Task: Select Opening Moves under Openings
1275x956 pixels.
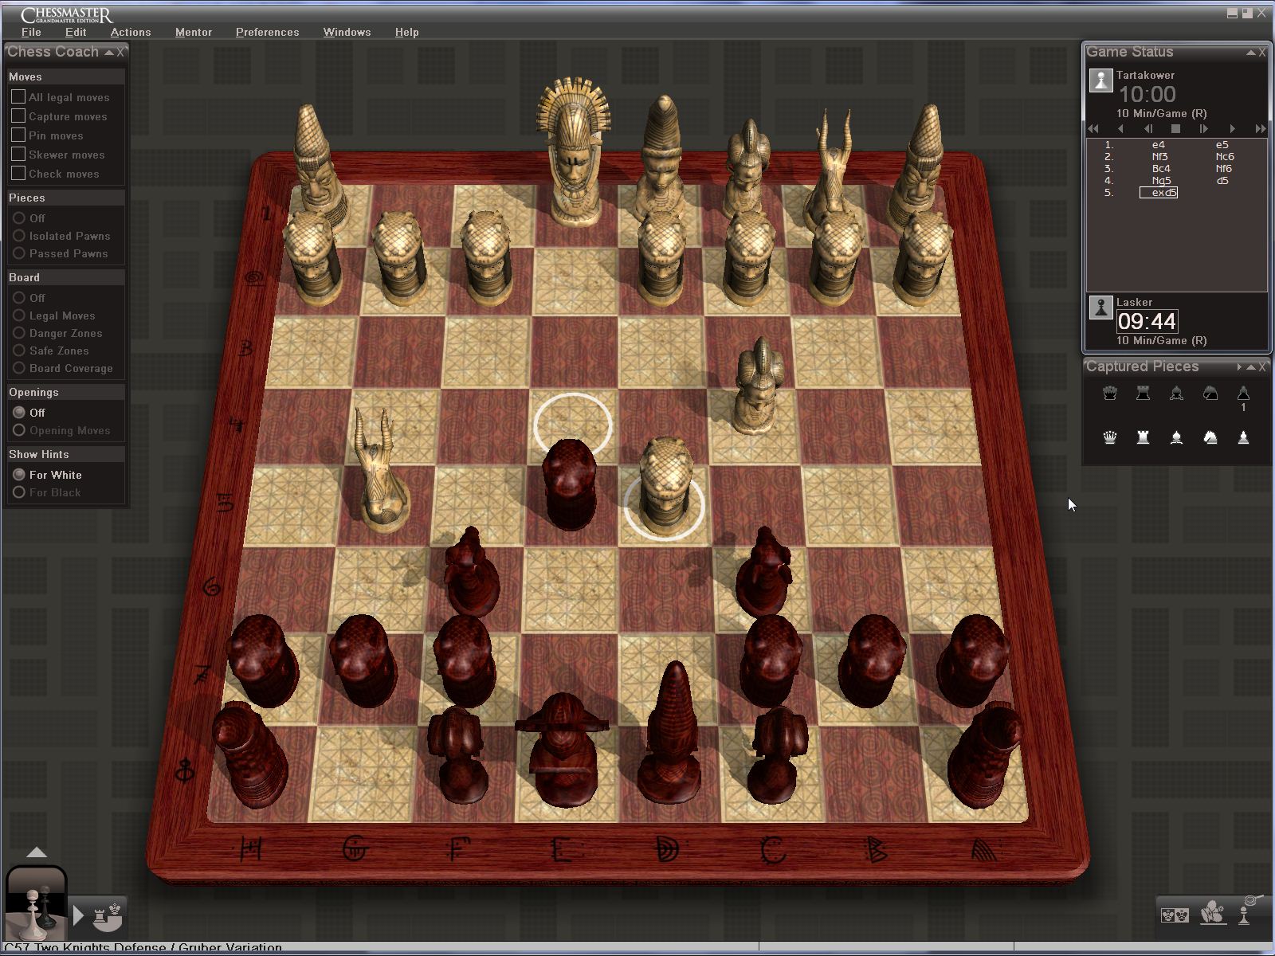Action: [x=19, y=430]
